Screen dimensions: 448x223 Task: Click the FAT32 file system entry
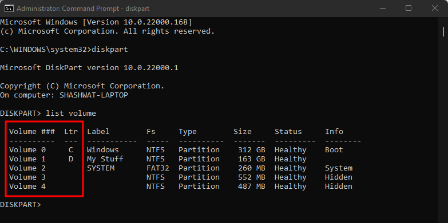(158, 168)
